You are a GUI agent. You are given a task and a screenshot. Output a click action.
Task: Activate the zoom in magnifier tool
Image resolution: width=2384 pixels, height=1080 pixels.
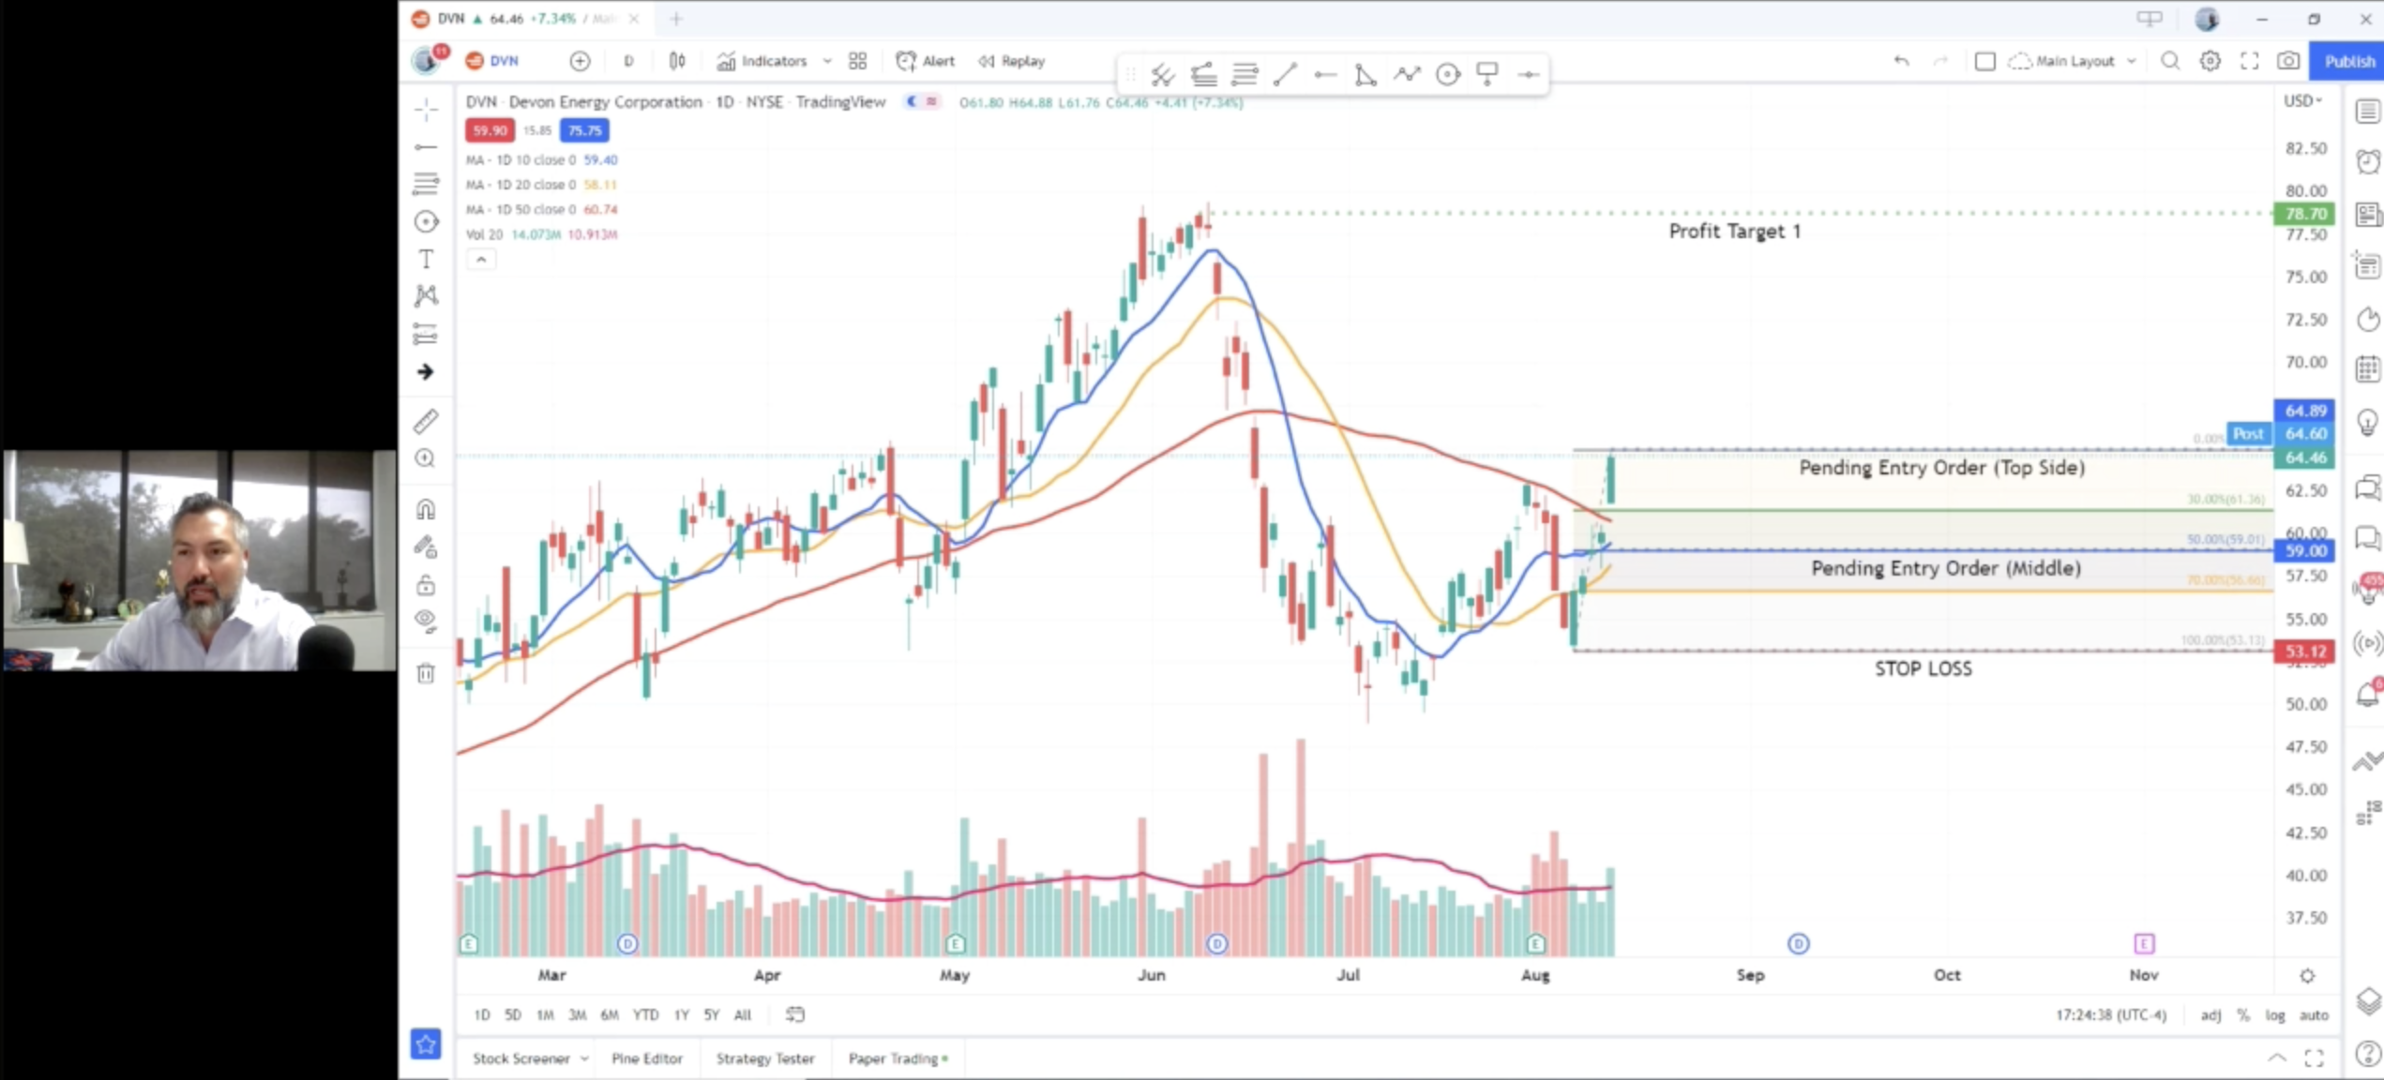427,458
